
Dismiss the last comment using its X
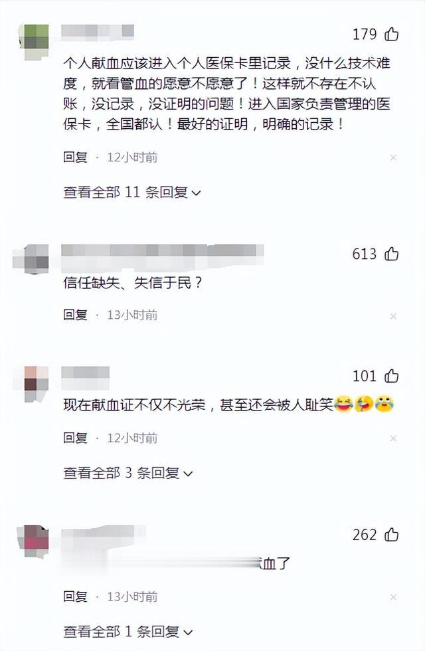coord(393,597)
